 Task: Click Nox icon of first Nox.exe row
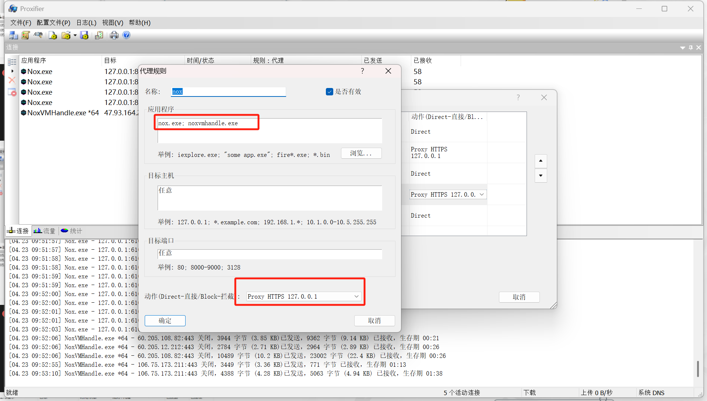coord(24,71)
